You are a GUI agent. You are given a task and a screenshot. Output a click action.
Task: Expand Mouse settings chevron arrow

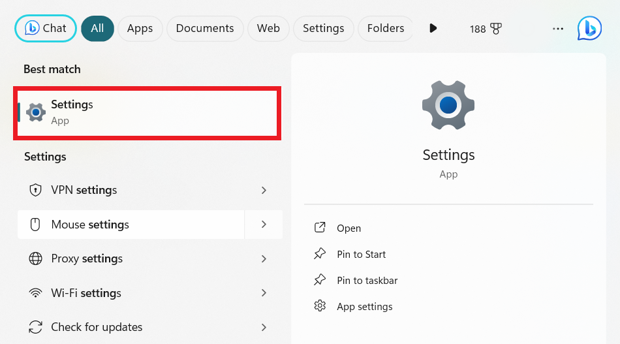pos(264,225)
